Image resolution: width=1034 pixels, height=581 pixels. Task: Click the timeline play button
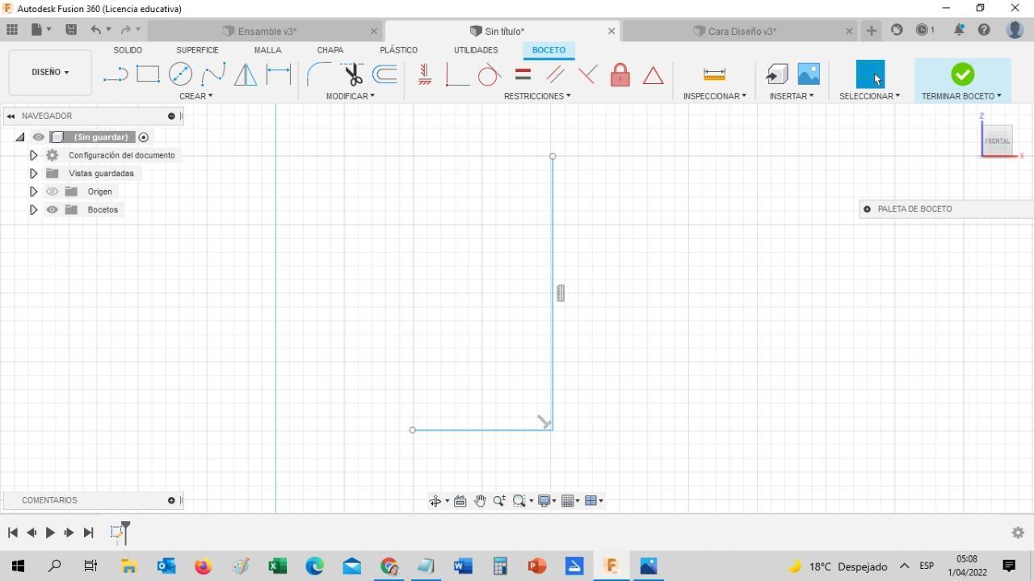(x=50, y=533)
